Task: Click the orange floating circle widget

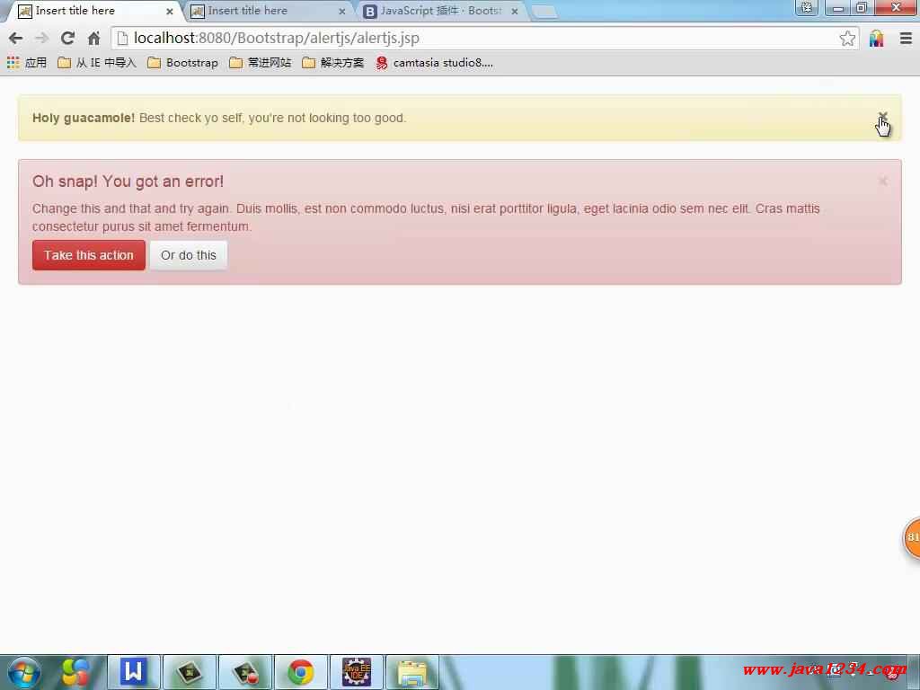Action: tap(911, 537)
